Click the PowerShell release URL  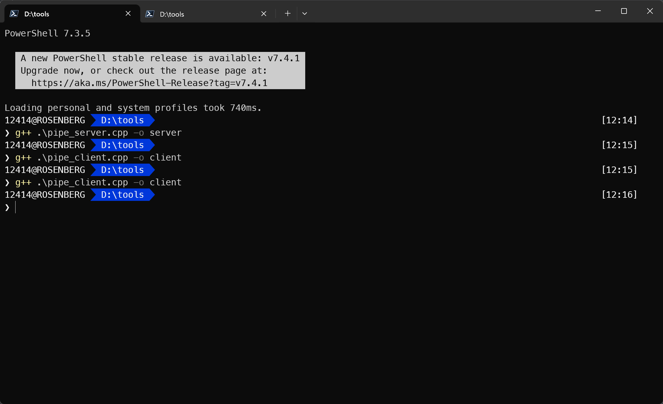tap(149, 83)
